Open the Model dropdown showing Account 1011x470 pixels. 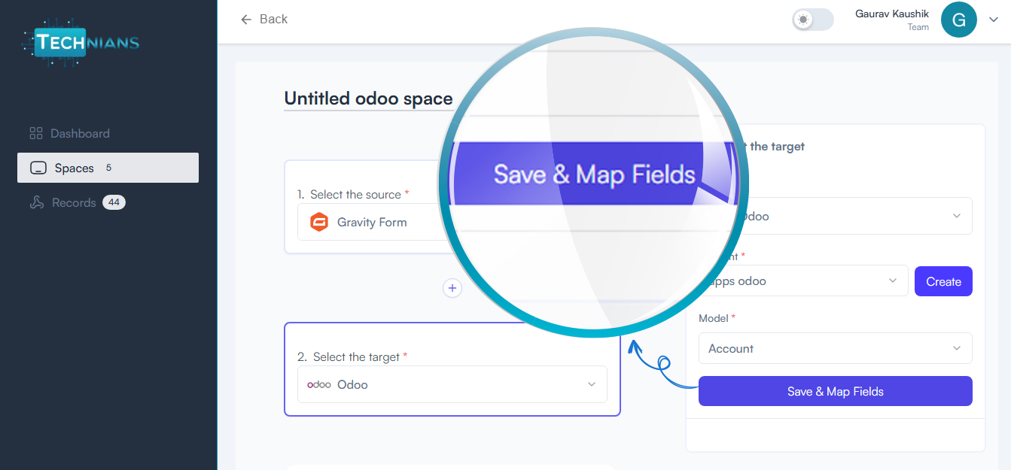pos(836,348)
